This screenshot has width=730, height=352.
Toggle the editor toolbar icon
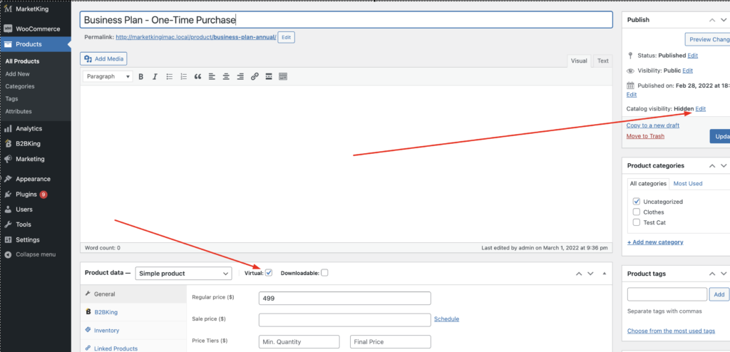[283, 77]
